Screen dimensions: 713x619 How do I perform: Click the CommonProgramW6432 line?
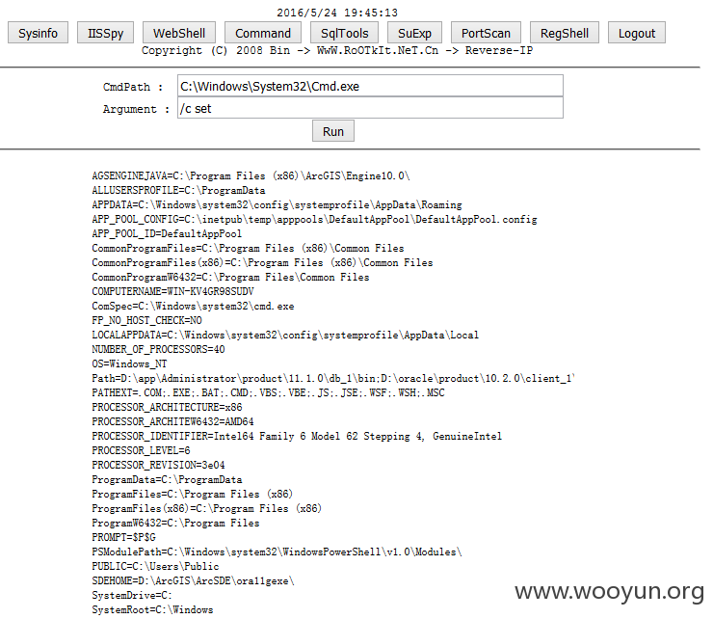point(230,277)
